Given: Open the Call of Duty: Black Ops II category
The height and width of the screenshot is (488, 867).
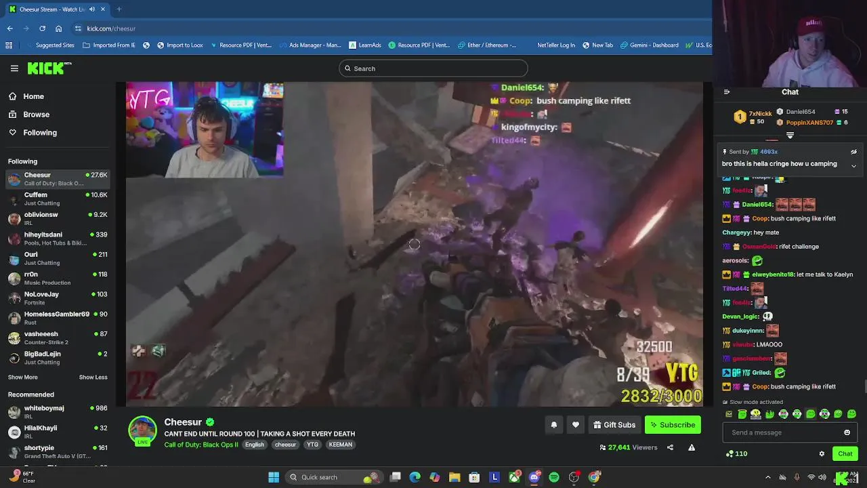Looking at the screenshot, I should pyautogui.click(x=201, y=445).
